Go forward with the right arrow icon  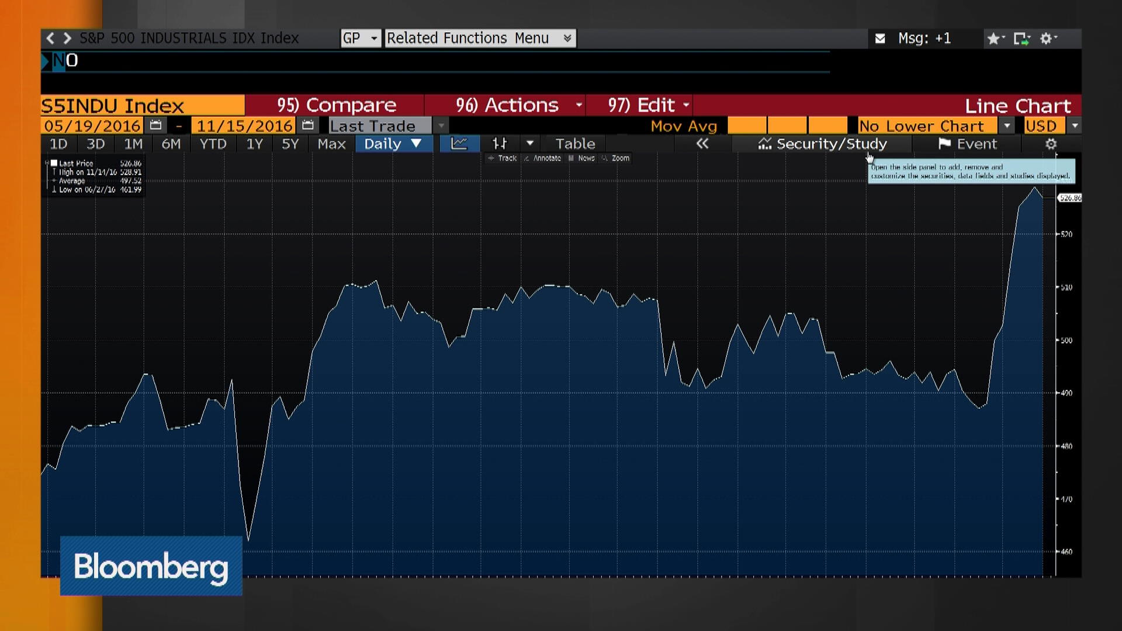(x=67, y=38)
